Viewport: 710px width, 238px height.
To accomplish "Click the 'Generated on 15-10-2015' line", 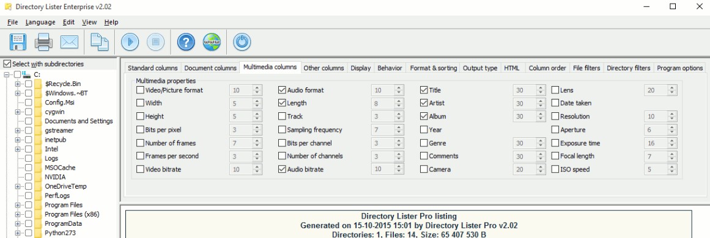I will 409,225.
